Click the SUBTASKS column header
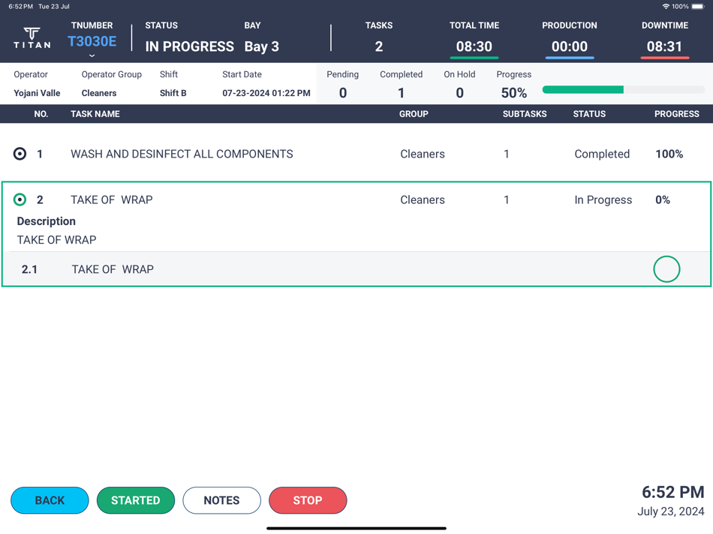The image size is (713, 534). (x=525, y=114)
